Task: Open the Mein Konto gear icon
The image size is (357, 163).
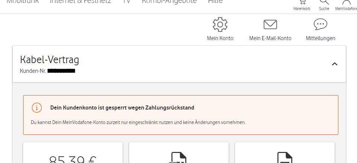Action: (220, 25)
